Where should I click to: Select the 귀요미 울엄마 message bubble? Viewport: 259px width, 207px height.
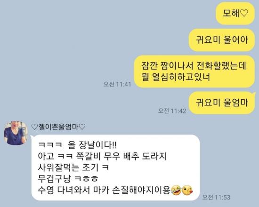click(x=222, y=103)
